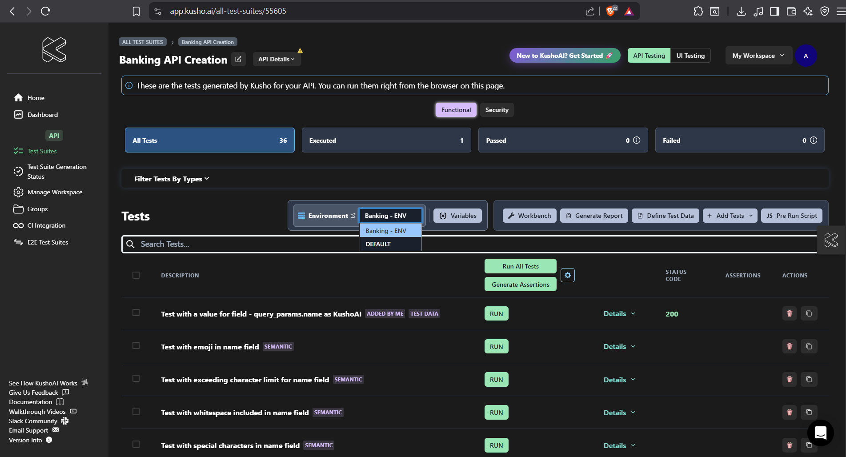
Task: Delete the exceeding character limit test
Action: pos(790,379)
